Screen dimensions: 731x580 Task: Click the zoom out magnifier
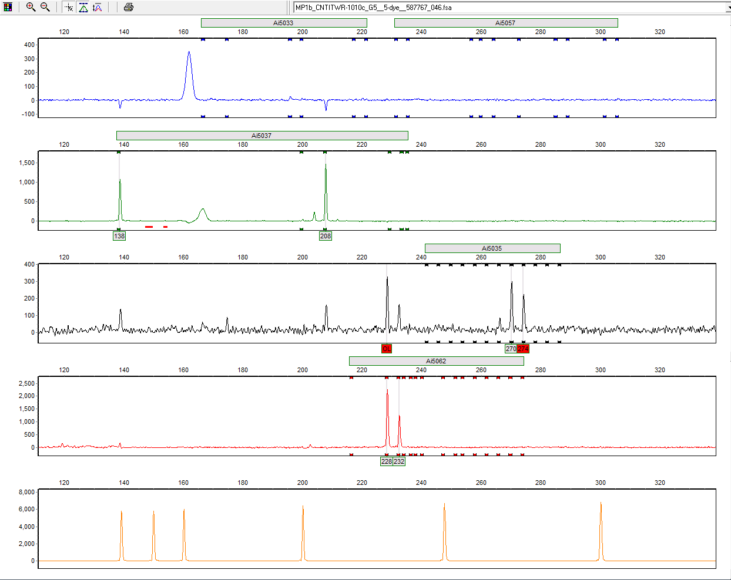point(45,7)
